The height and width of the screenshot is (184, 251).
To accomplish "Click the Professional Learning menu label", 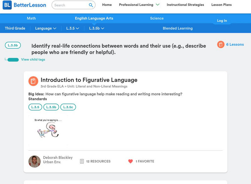I will pyautogui.click(x=136, y=5).
